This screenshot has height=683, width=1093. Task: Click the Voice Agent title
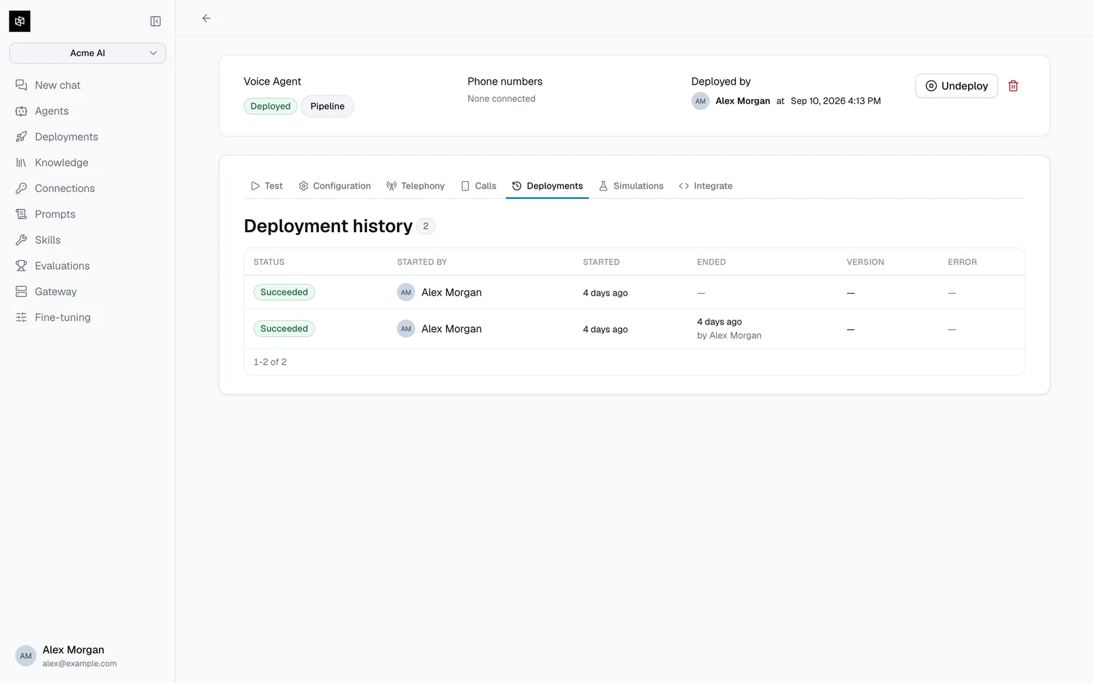coord(272,81)
